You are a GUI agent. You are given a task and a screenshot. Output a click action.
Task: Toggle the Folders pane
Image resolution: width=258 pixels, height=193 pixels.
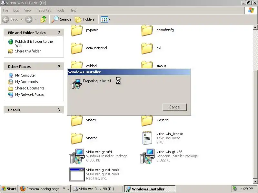pos(85,19)
